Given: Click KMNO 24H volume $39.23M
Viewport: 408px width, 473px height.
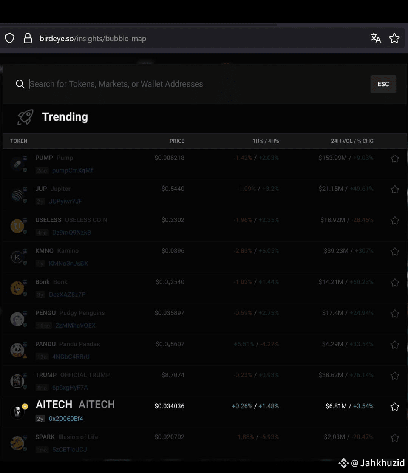Looking at the screenshot, I should (x=336, y=251).
